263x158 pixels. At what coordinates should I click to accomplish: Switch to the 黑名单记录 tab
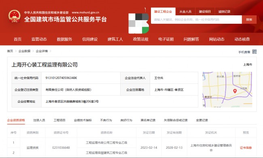coord(148,120)
